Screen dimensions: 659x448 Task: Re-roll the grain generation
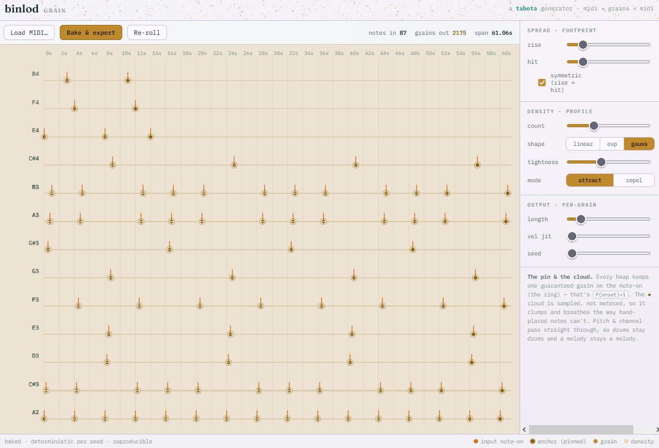click(147, 33)
